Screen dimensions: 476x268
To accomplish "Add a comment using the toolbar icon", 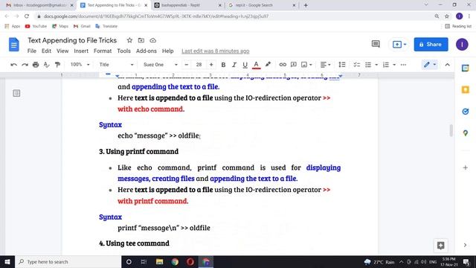I will [293, 65].
